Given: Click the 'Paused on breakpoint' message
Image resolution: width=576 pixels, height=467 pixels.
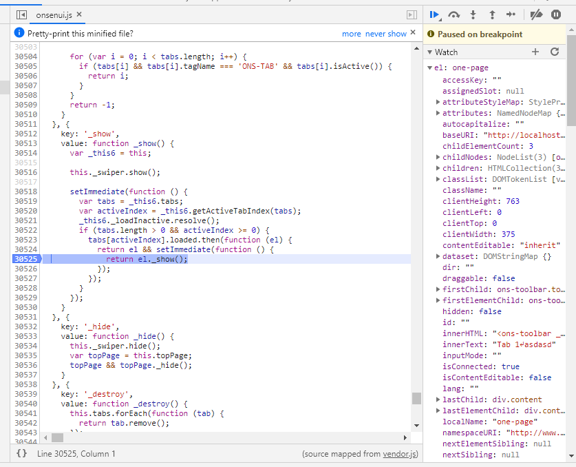Looking at the screenshot, I should (x=480, y=34).
